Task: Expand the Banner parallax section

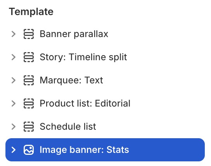Action: tap(14, 34)
